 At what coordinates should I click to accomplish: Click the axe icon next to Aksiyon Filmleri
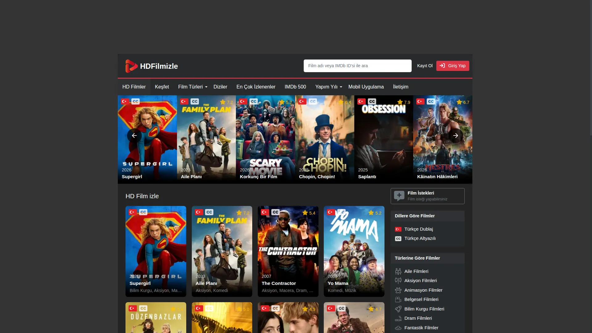pyautogui.click(x=398, y=281)
